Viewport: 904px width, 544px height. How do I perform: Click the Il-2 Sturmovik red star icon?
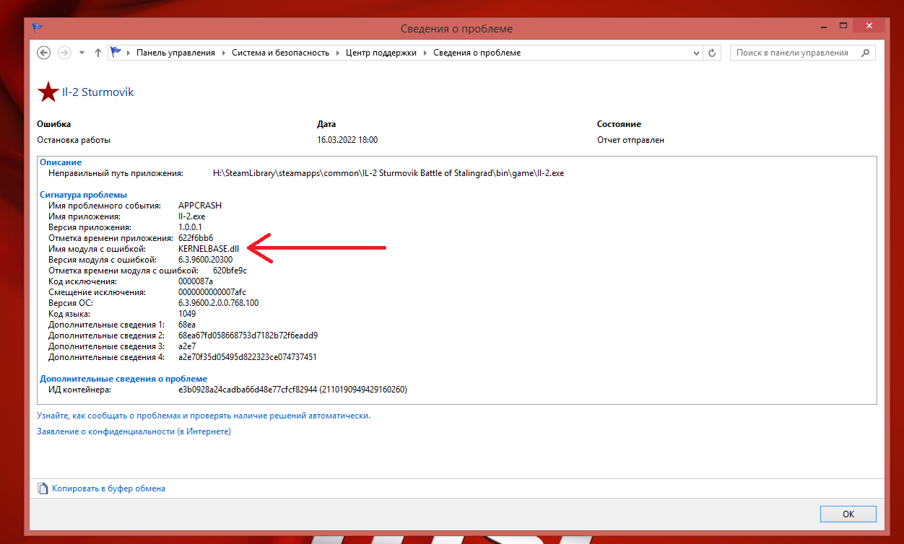pos(48,92)
